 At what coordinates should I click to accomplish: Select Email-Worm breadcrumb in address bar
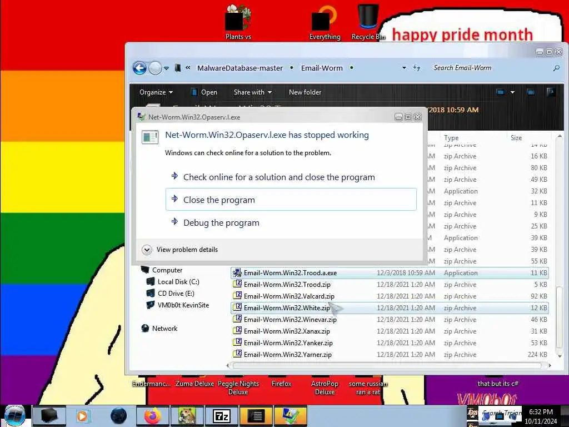click(x=322, y=68)
